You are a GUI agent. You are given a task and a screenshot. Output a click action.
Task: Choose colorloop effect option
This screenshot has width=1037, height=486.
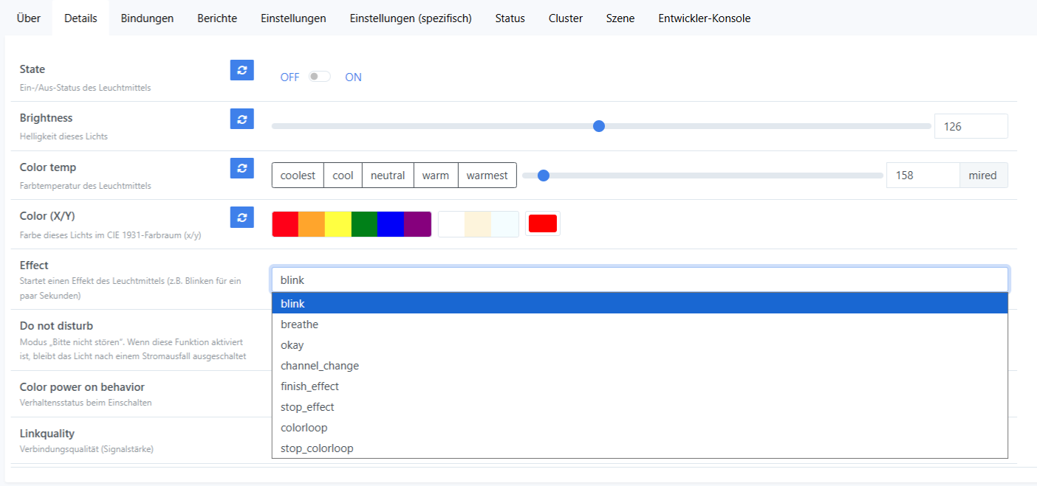point(304,428)
